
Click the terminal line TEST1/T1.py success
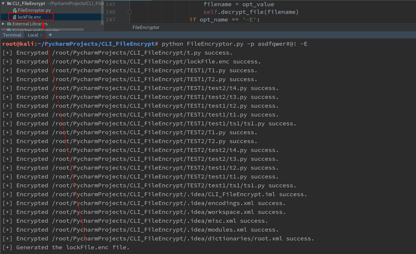[130, 71]
